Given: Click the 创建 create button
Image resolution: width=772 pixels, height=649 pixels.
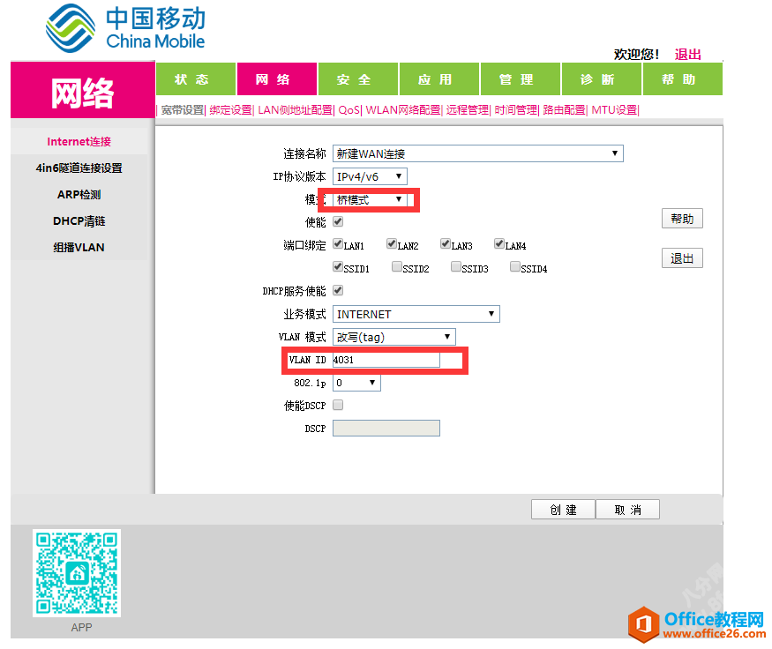Looking at the screenshot, I should pyautogui.click(x=563, y=510).
